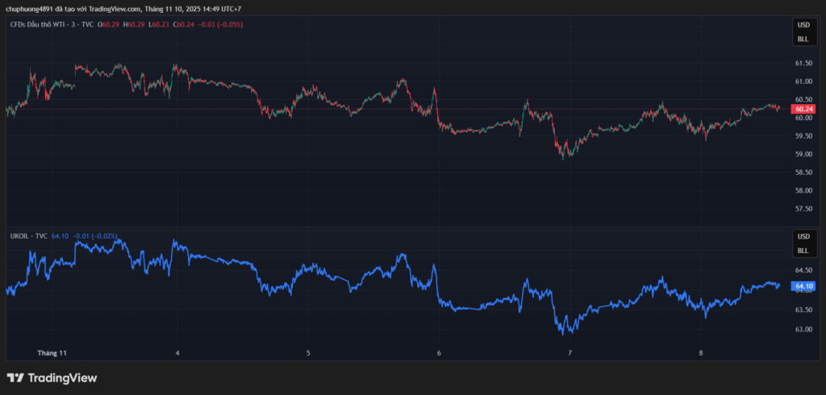The width and height of the screenshot is (826, 395).
Task: Open USD currency selector on UKOIL pane
Action: pos(803,237)
